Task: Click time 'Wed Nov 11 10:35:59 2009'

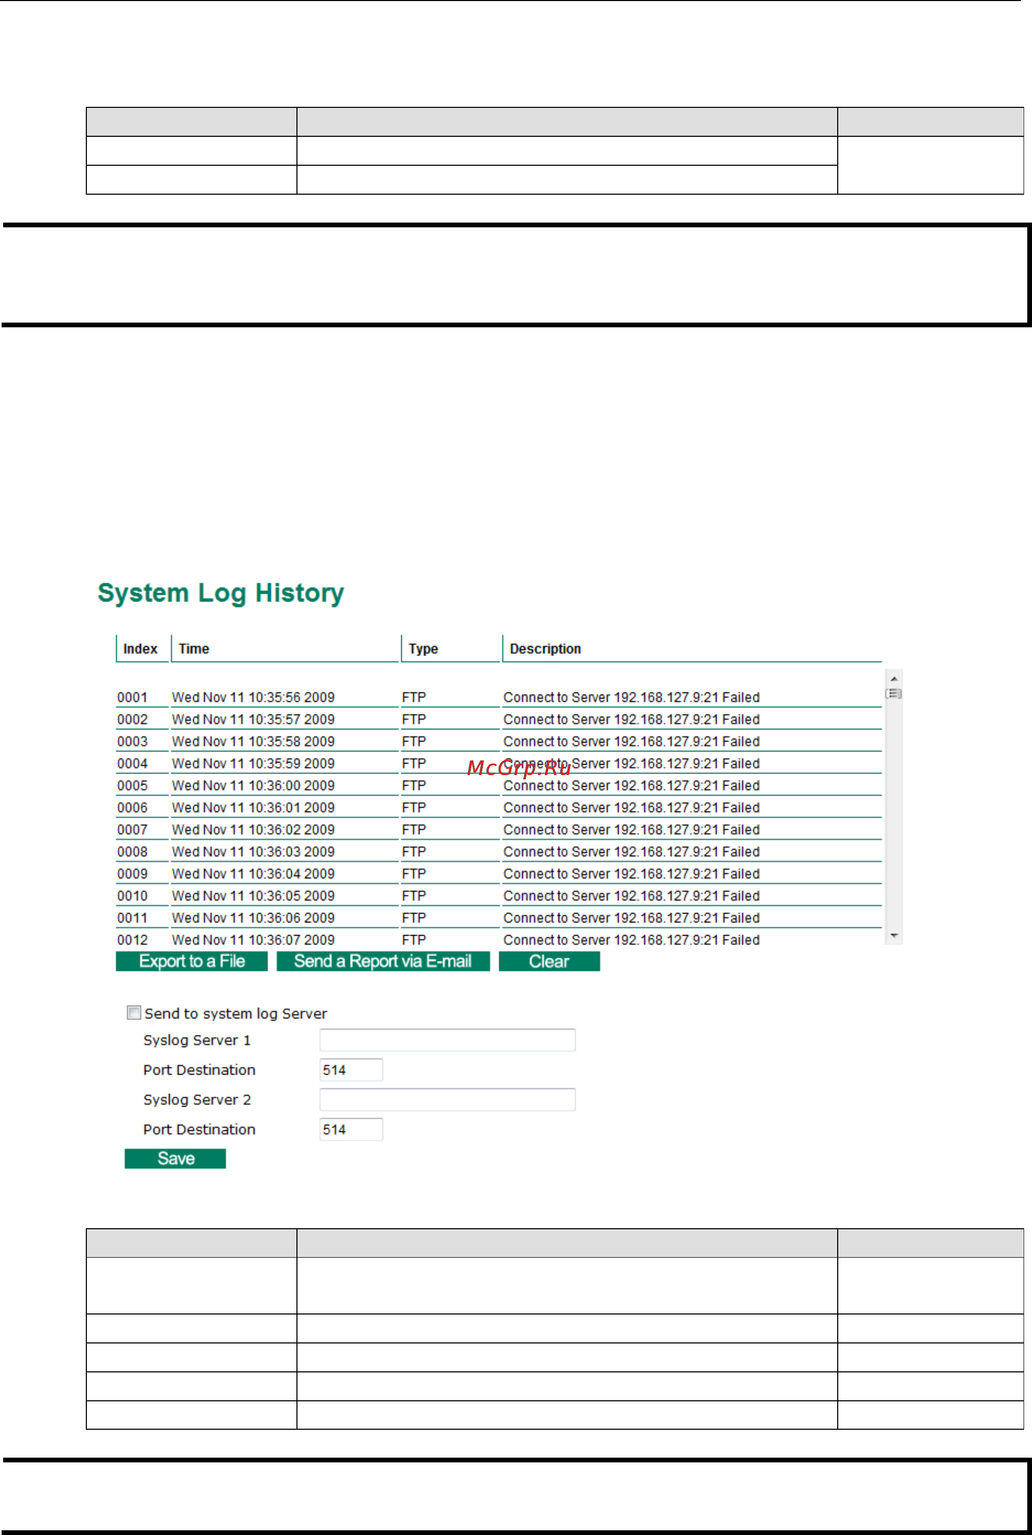Action: (x=253, y=763)
